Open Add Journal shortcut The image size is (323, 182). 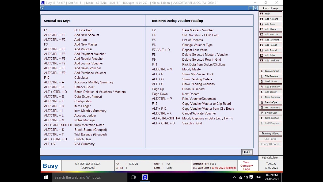pos(270,50)
